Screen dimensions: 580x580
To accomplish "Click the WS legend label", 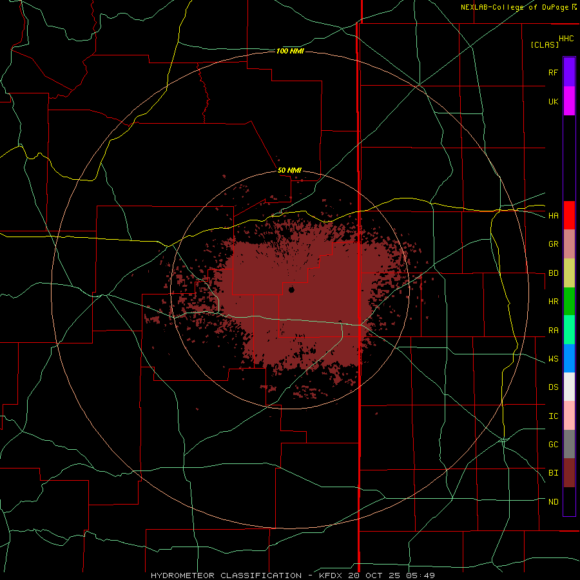I will [553, 359].
